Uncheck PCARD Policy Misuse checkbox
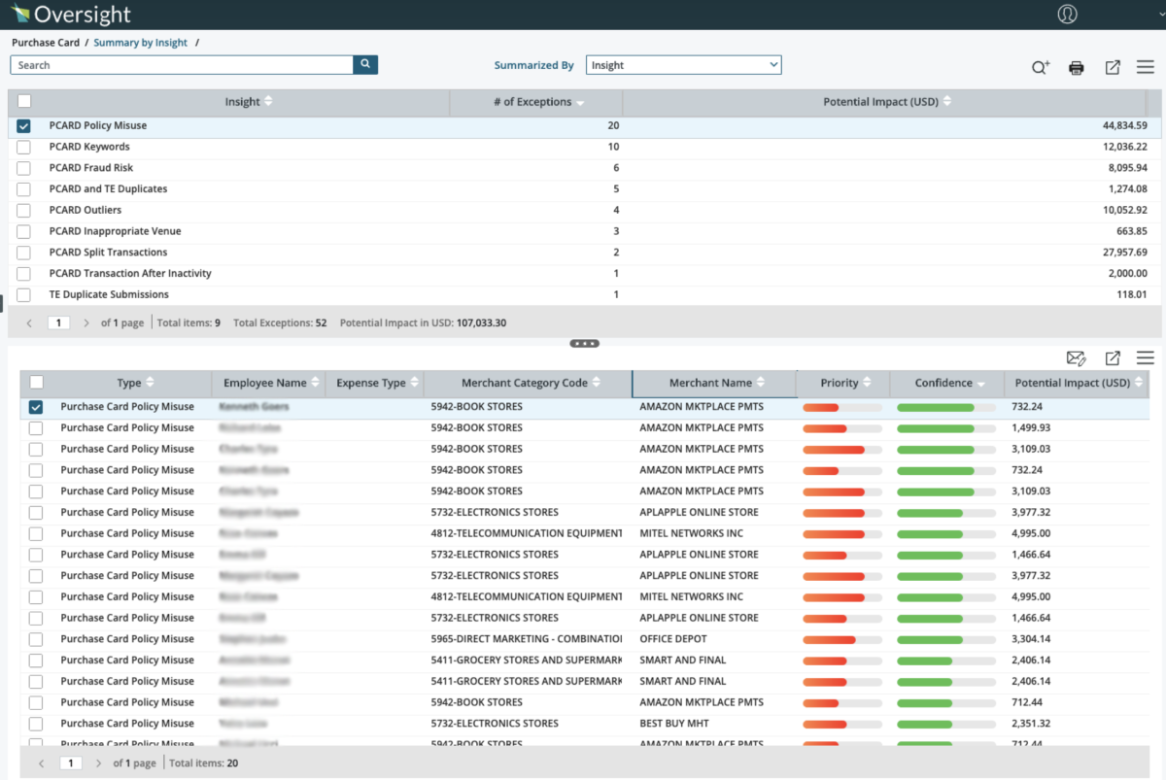Viewport: 1166px width, 780px height. pos(24,126)
